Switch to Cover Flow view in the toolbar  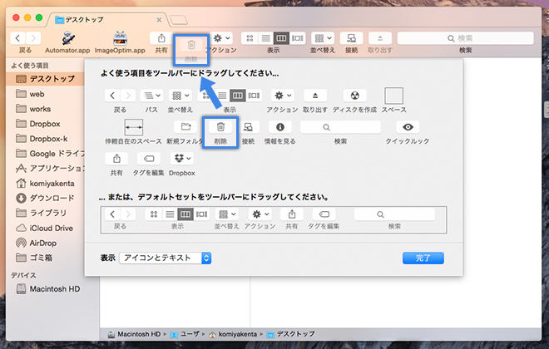click(x=297, y=38)
